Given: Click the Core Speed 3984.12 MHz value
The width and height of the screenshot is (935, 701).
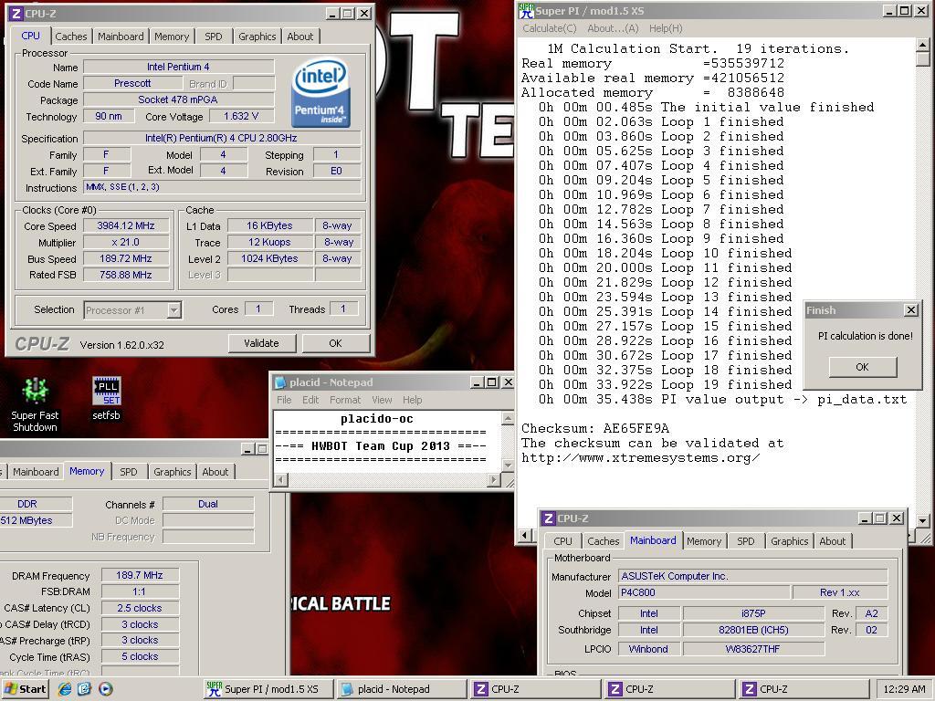Looking at the screenshot, I should (x=126, y=226).
